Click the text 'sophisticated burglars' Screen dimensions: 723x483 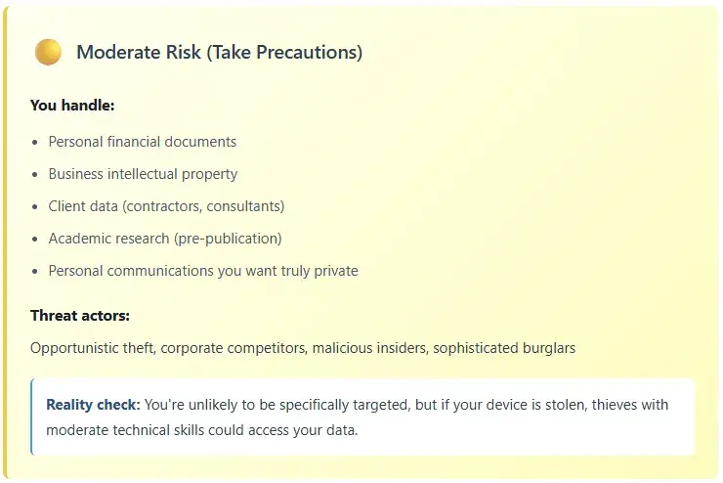(x=504, y=348)
